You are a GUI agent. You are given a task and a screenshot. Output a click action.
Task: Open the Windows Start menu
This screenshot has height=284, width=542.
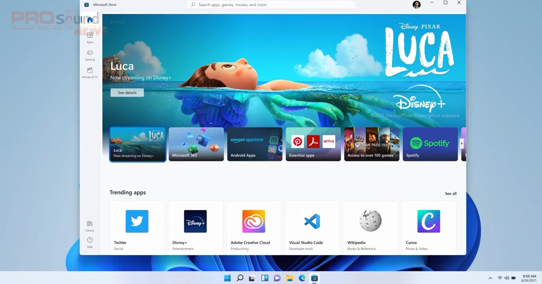(227, 278)
